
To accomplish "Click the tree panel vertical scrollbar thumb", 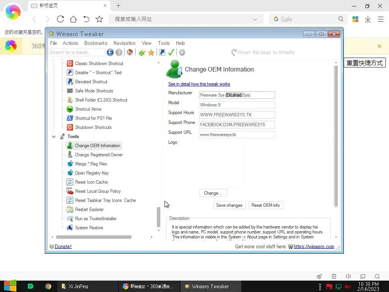I will tap(158, 217).
